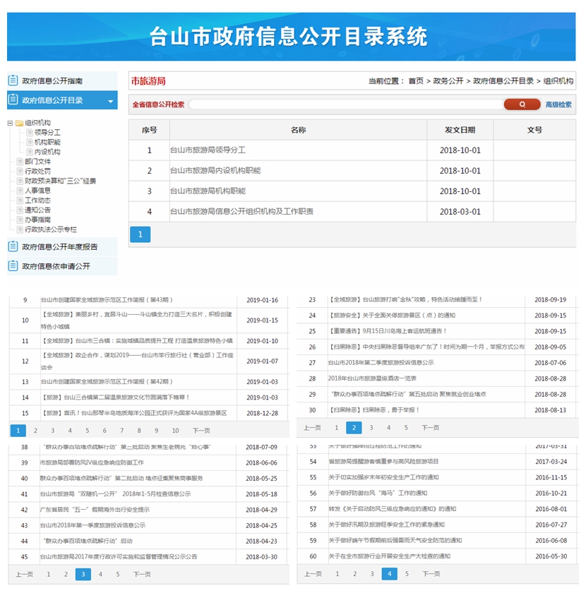The width and height of the screenshot is (586, 593).
Task: Click the document icon beside 通知公告
Action: pyautogui.click(x=19, y=210)
